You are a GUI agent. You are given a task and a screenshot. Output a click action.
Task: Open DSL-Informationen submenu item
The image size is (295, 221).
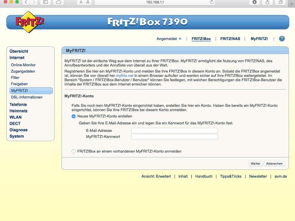pyautogui.click(x=26, y=97)
